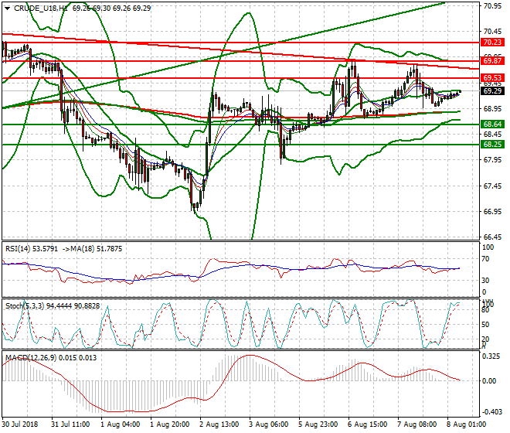Screen dimensions: 510x433
Task: Select the red 69.53 price level label
Action: [x=492, y=78]
